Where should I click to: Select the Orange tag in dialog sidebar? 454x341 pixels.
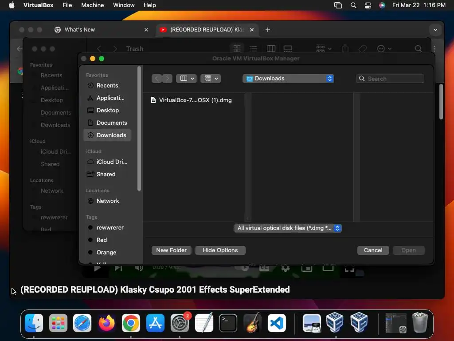[x=107, y=253]
